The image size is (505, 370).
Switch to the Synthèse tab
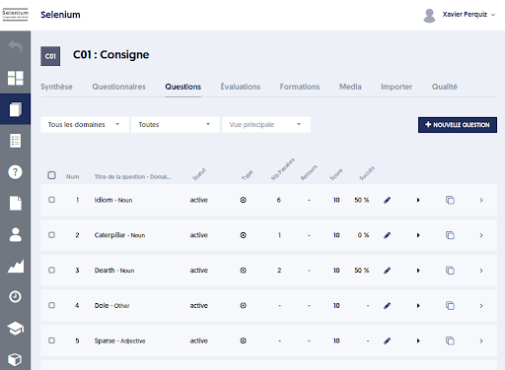point(56,87)
